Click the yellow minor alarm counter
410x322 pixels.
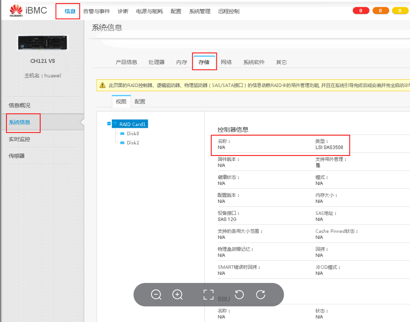400,10
